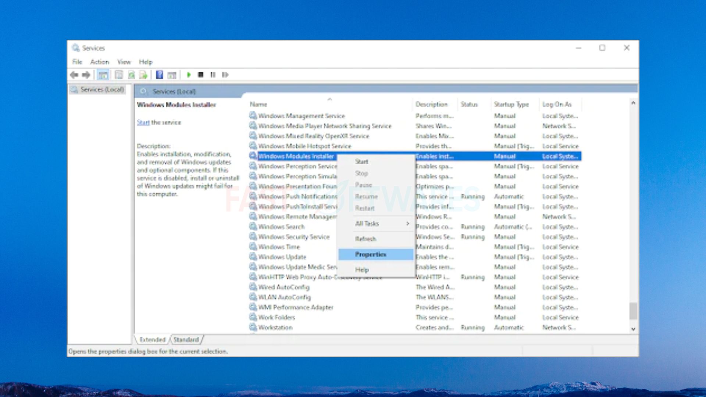The height and width of the screenshot is (397, 706).
Task: Click gear icon beside Wired AutoConfig
Action: (253, 287)
